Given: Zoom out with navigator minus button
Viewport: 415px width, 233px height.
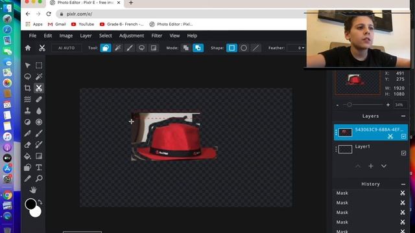Looking at the screenshot, I should point(337,105).
